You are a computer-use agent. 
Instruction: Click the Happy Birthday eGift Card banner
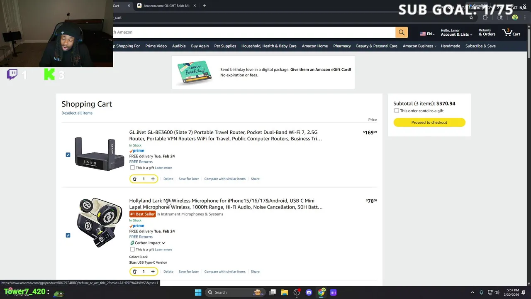(x=263, y=72)
